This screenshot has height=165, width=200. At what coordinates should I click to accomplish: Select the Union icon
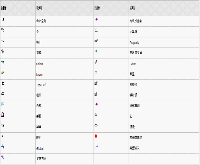3,62
